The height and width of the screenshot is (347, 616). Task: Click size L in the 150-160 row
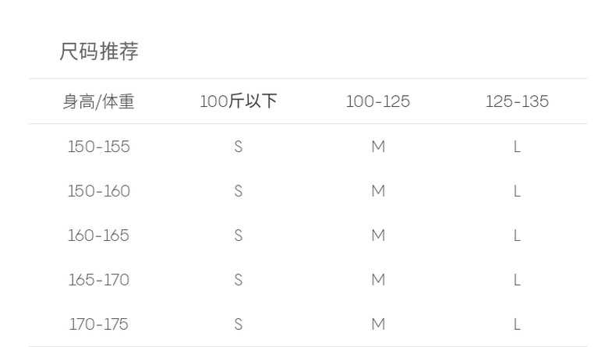click(517, 191)
